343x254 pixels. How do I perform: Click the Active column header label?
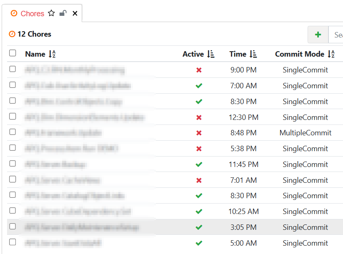pos(193,54)
